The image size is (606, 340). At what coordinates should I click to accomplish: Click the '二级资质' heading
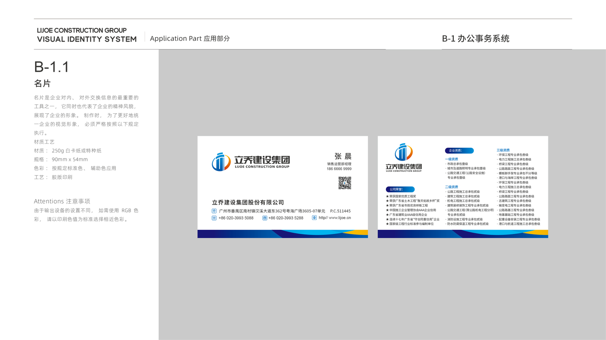coord(452,187)
